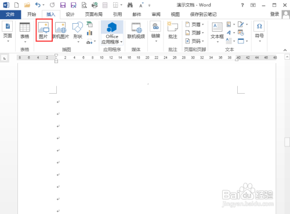The image size is (290, 214).
Task: Click the ribbon display options icon
Action: 253,5
